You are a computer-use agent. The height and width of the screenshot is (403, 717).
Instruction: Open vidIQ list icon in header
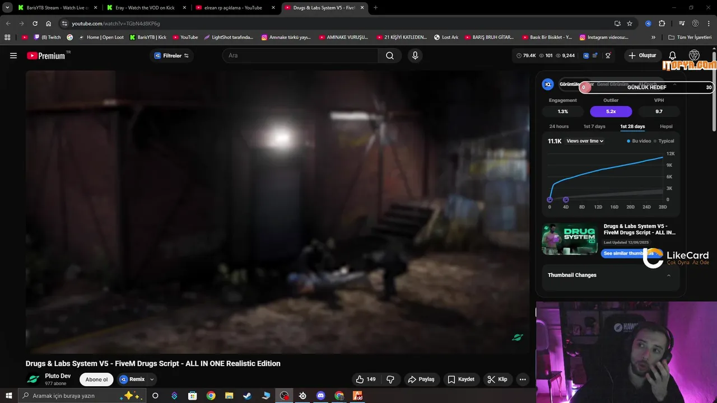click(595, 55)
